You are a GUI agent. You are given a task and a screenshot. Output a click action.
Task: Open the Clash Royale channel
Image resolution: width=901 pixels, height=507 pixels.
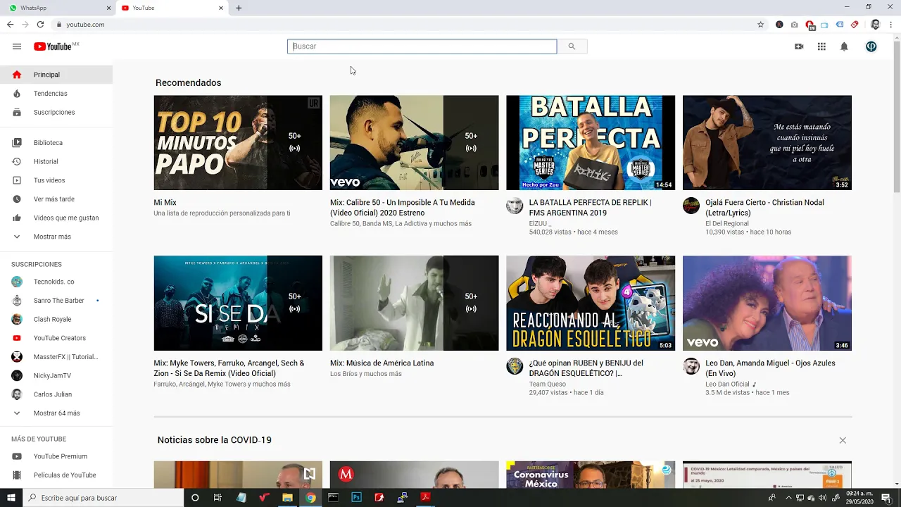click(56, 320)
